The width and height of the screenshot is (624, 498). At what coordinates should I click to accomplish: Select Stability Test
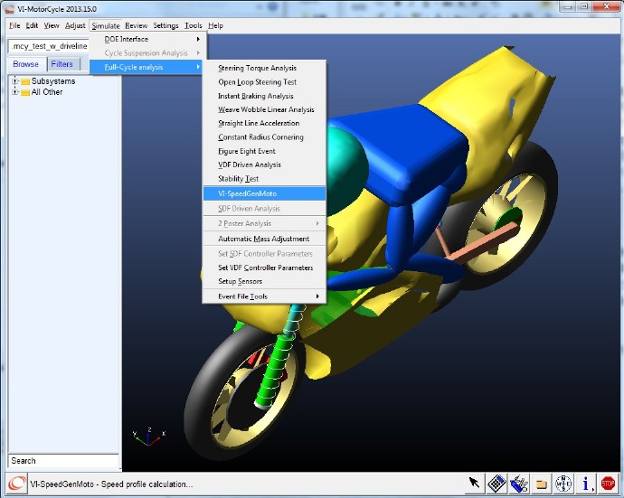(264, 179)
